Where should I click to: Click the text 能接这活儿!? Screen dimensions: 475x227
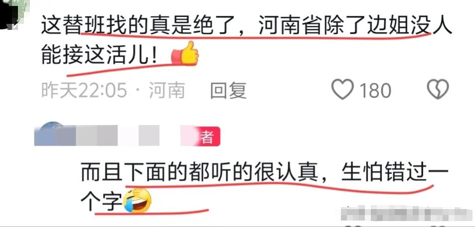coord(99,54)
